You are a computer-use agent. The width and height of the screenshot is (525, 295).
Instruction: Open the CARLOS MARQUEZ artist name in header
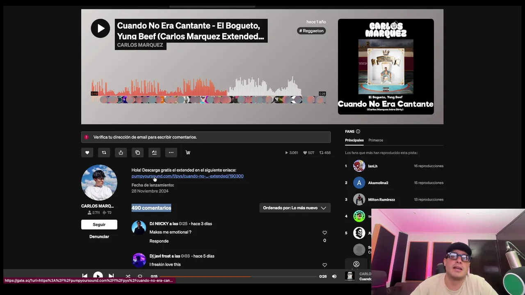140,45
